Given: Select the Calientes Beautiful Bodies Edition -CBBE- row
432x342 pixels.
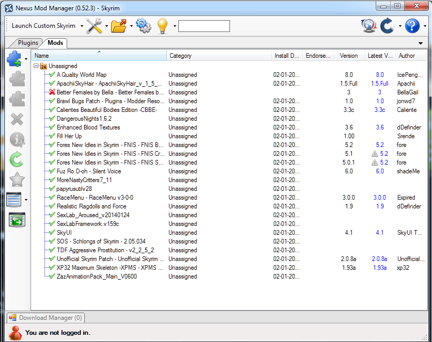Looking at the screenshot, I should 229,110.
